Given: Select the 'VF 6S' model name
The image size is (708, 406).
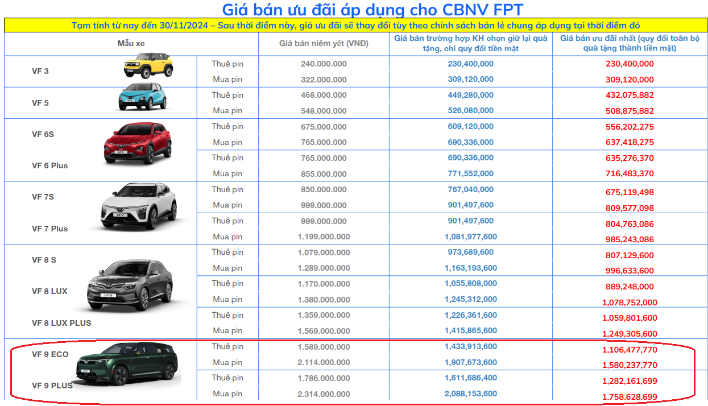Looking at the screenshot, I should click(x=43, y=134).
